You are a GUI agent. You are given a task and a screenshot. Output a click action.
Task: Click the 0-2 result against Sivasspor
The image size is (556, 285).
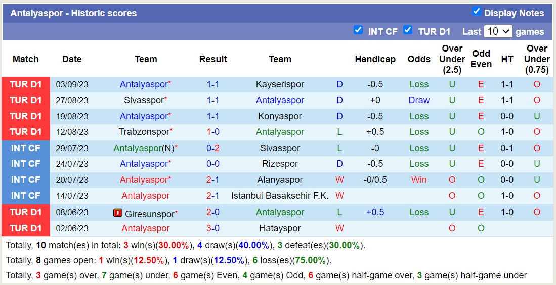tap(212, 148)
